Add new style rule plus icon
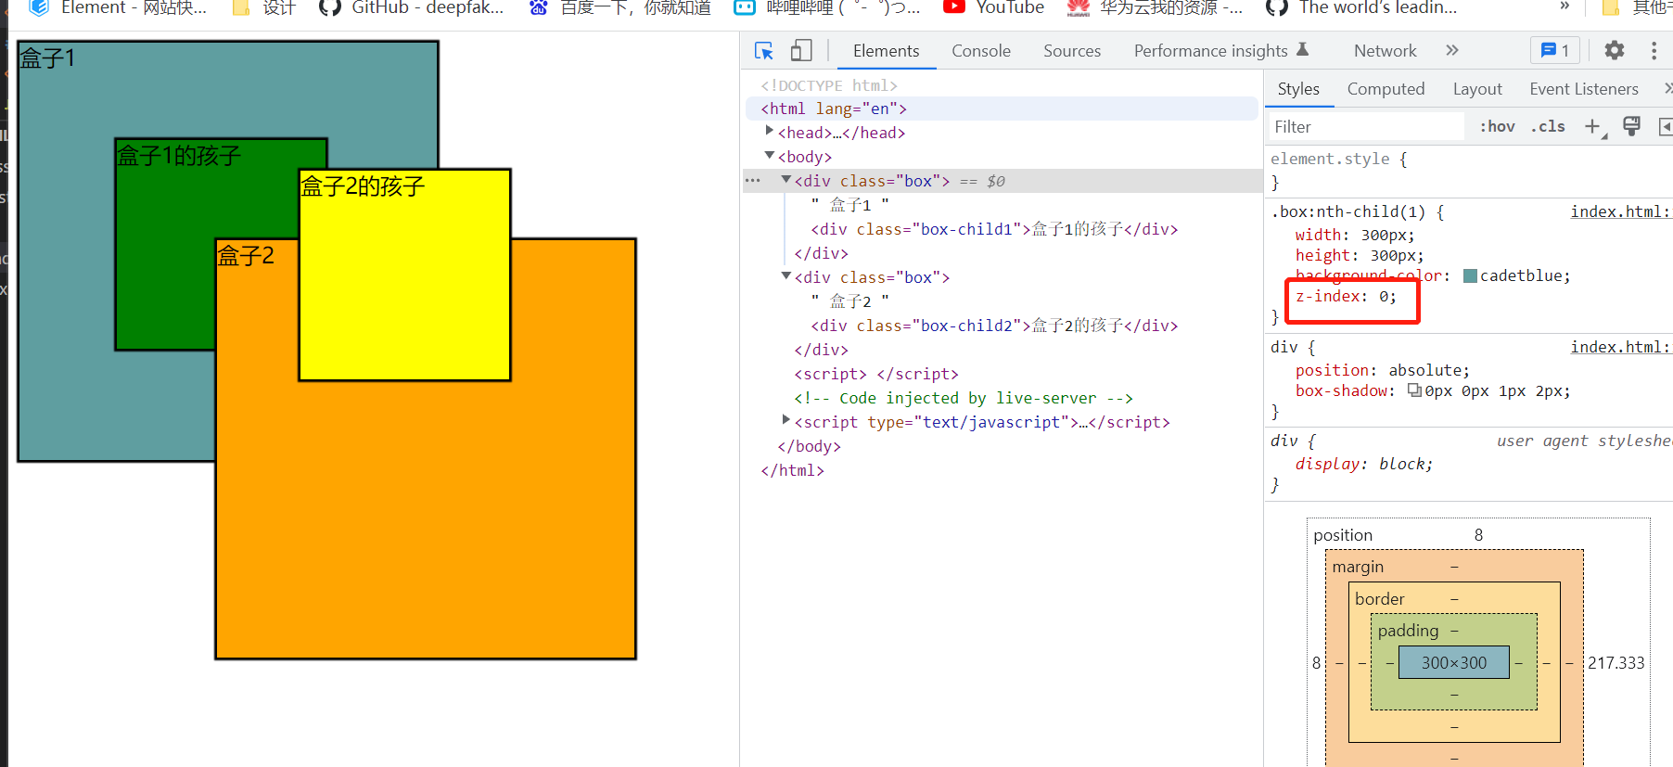 click(1593, 127)
